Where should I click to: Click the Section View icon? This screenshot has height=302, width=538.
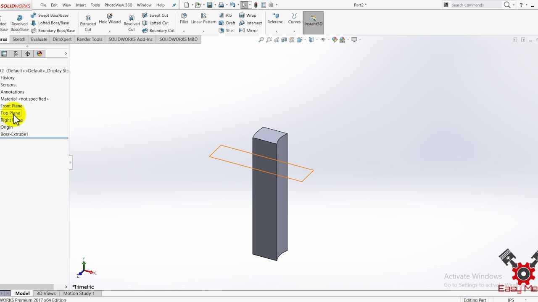(x=284, y=40)
